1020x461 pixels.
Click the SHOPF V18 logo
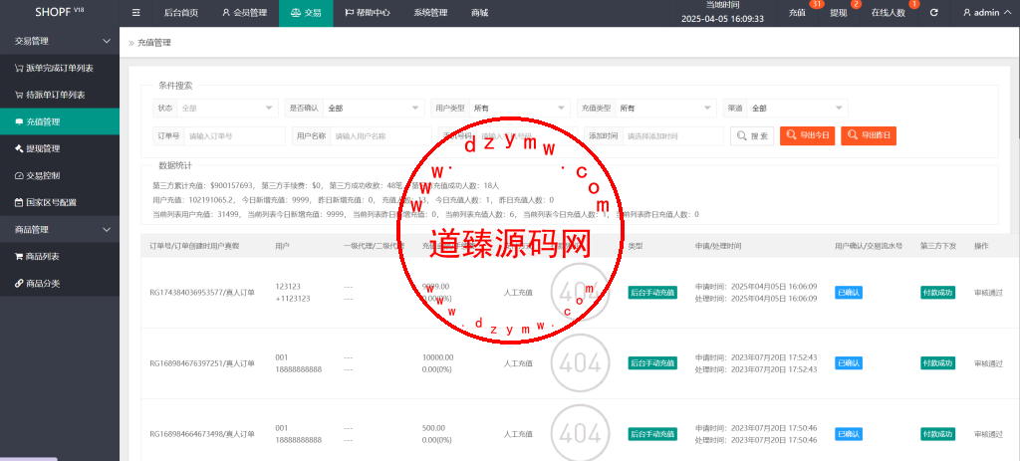59,12
